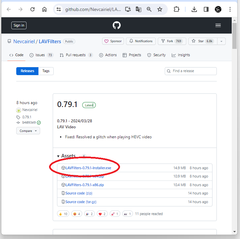The width and height of the screenshot is (240, 239).
Task: Open the browser profile avatar
Action: 218,9
